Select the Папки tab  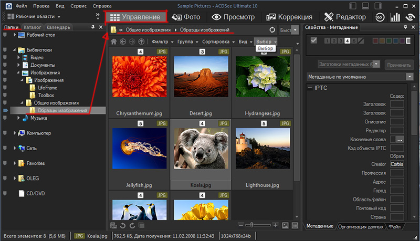(11, 27)
